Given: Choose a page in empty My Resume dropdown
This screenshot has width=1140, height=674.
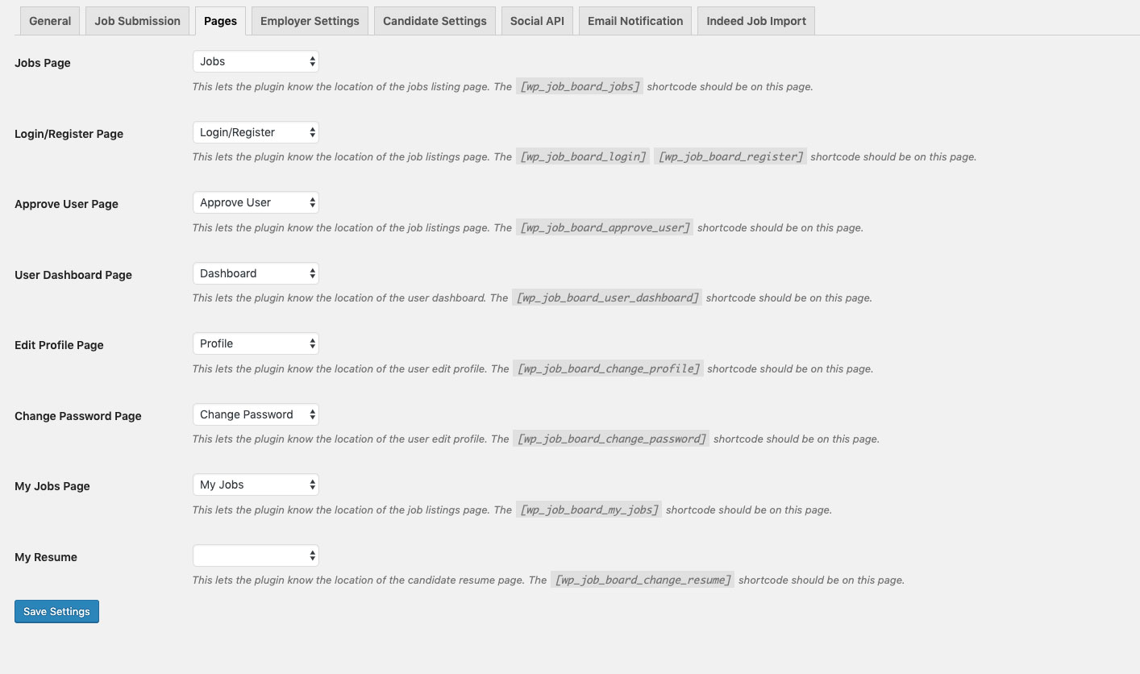Looking at the screenshot, I should [x=256, y=555].
